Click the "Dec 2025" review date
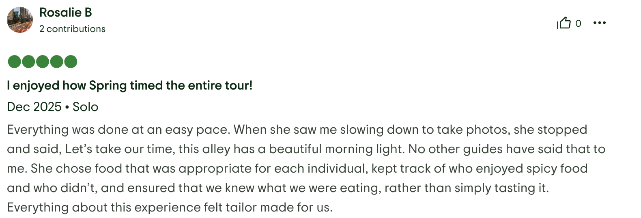Image resolution: width=641 pixels, height=218 pixels. (34, 107)
